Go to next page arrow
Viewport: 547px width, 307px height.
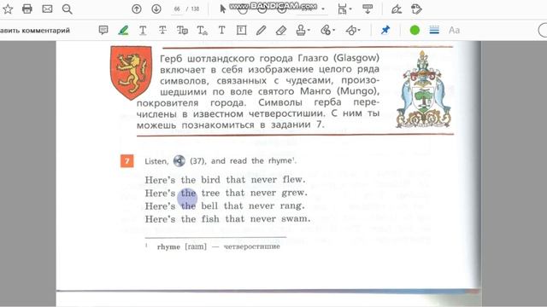156,9
